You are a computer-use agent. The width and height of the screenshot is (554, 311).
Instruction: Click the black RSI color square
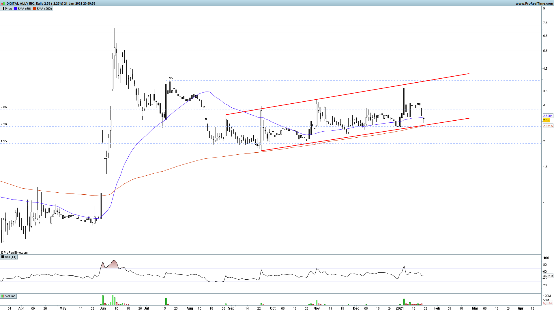(x=3, y=257)
